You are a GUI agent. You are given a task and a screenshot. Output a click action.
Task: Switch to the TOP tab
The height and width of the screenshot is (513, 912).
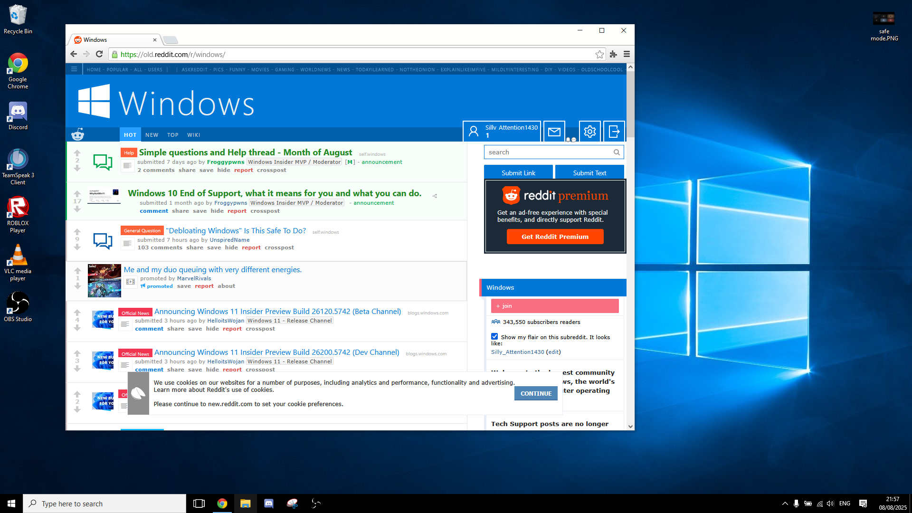coord(173,135)
